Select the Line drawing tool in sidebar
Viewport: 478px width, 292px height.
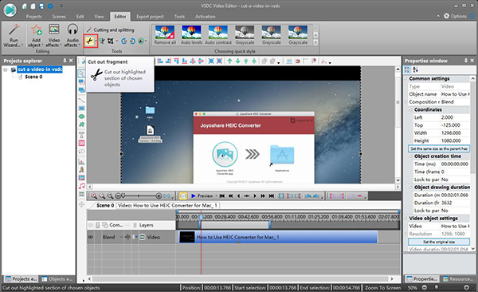81,101
